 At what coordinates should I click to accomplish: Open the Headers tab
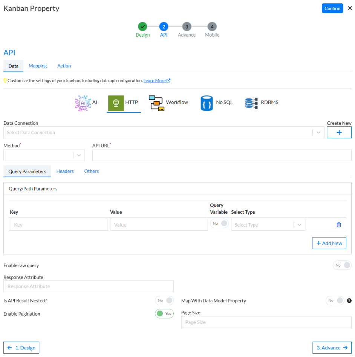pos(65,171)
